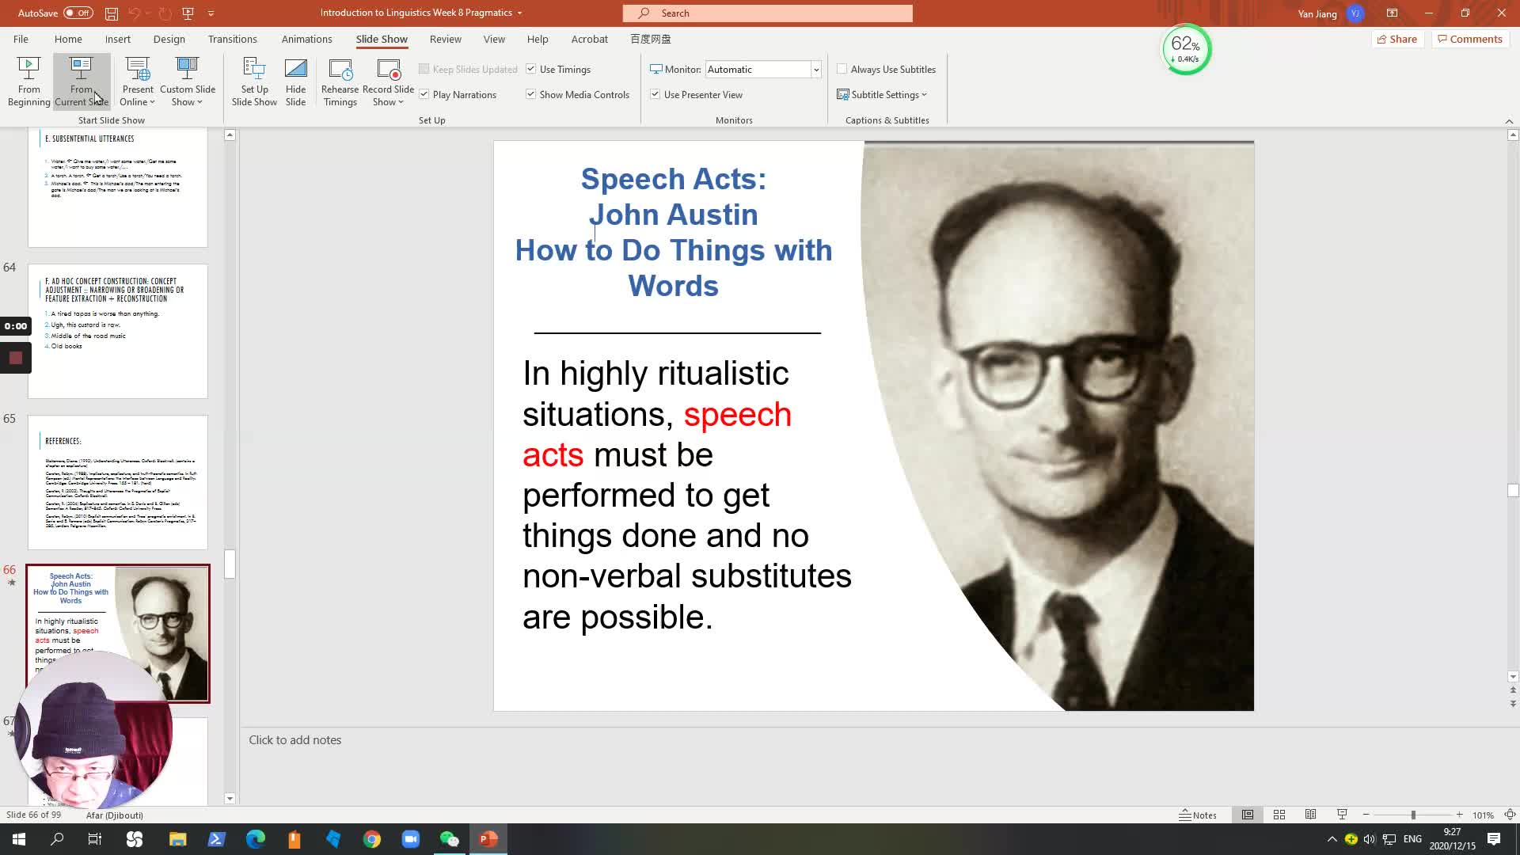Viewport: 1520px width, 855px height.
Task: Switch to Reading View icon
Action: point(1311,815)
